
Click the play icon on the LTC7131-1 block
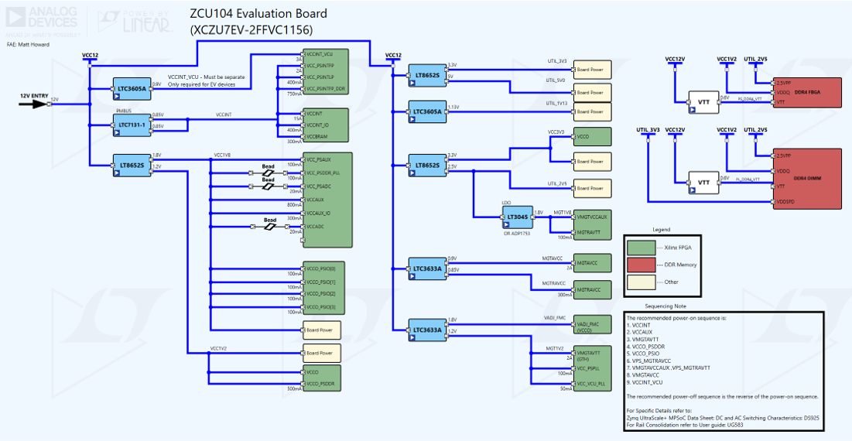118,132
